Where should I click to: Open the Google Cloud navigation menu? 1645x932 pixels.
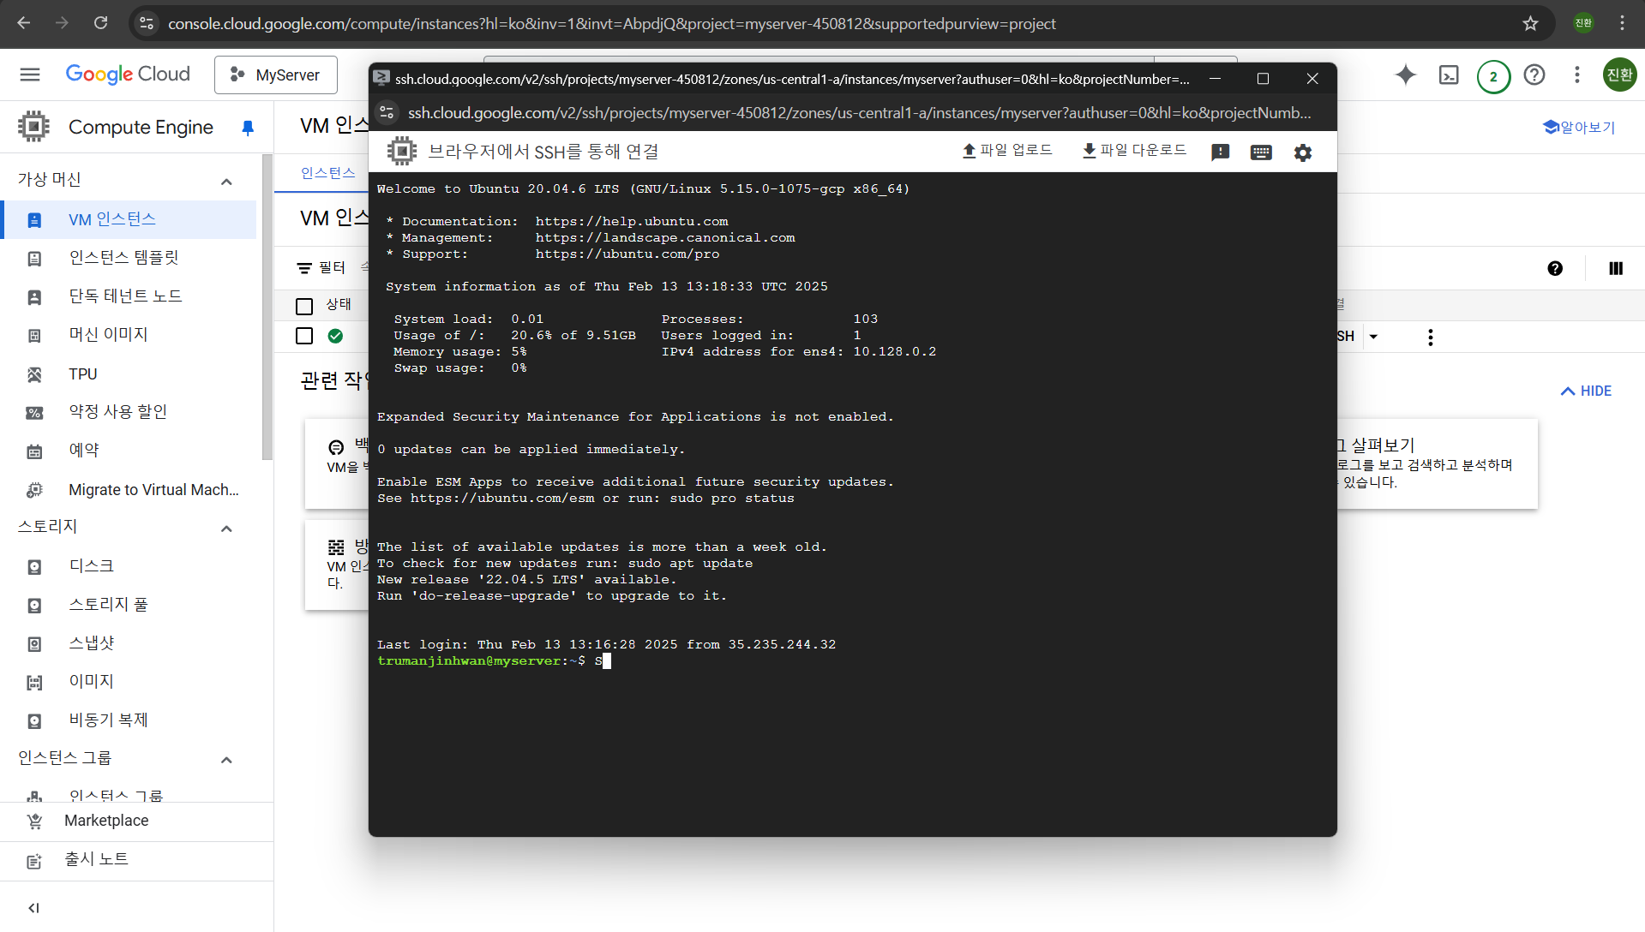[30, 75]
